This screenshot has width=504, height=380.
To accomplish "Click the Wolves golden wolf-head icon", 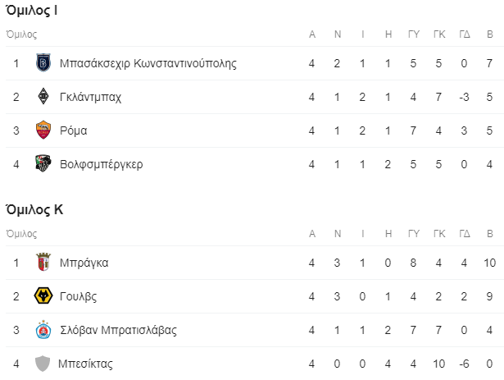I will [x=43, y=296].
